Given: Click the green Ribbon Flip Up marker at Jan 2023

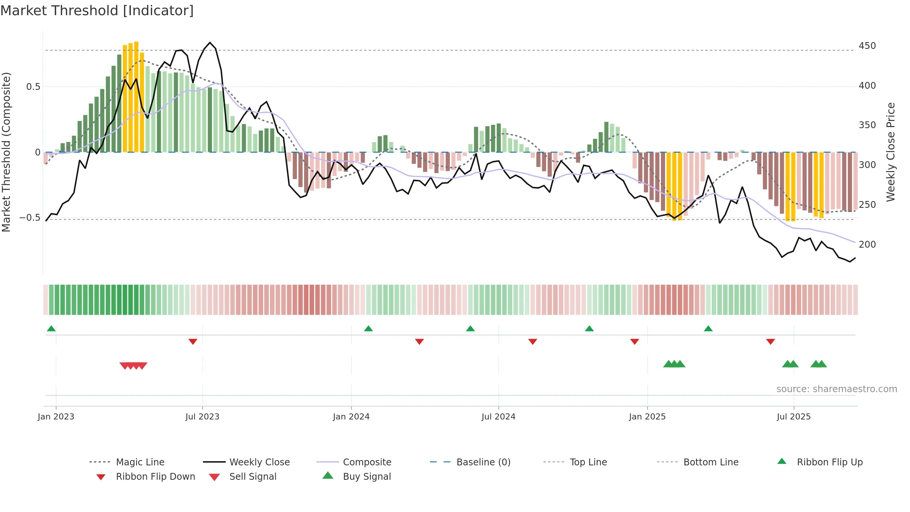Looking at the screenshot, I should (x=51, y=328).
